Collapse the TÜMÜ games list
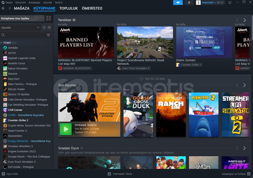The image size is (253, 178). (1, 43)
